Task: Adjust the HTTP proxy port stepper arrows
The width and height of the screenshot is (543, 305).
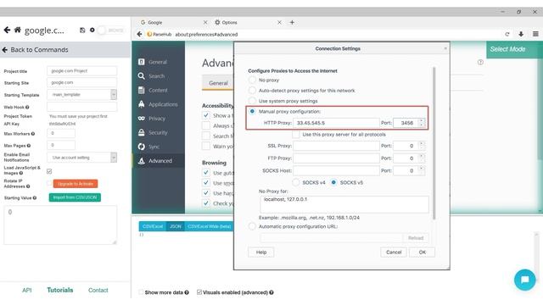Action: pos(422,123)
